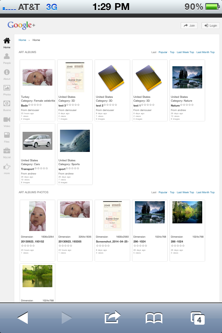
Task: Open the test 3 album 2048 thumbnail
Action: [75, 77]
